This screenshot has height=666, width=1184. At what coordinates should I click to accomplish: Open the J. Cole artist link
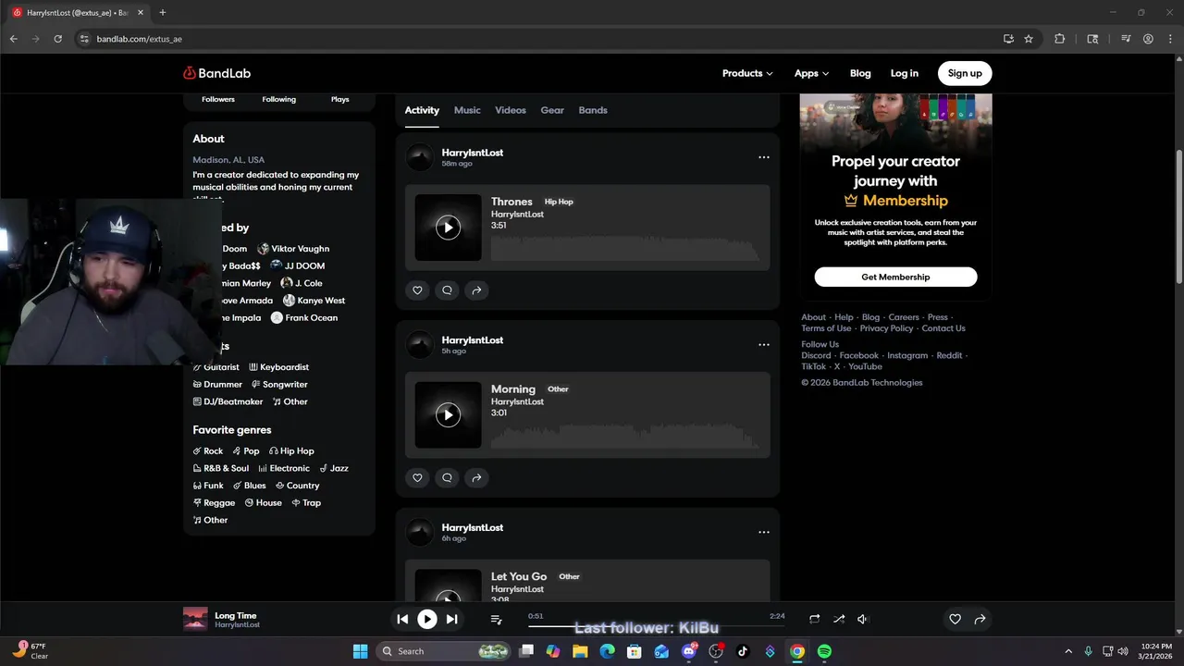[x=302, y=283]
